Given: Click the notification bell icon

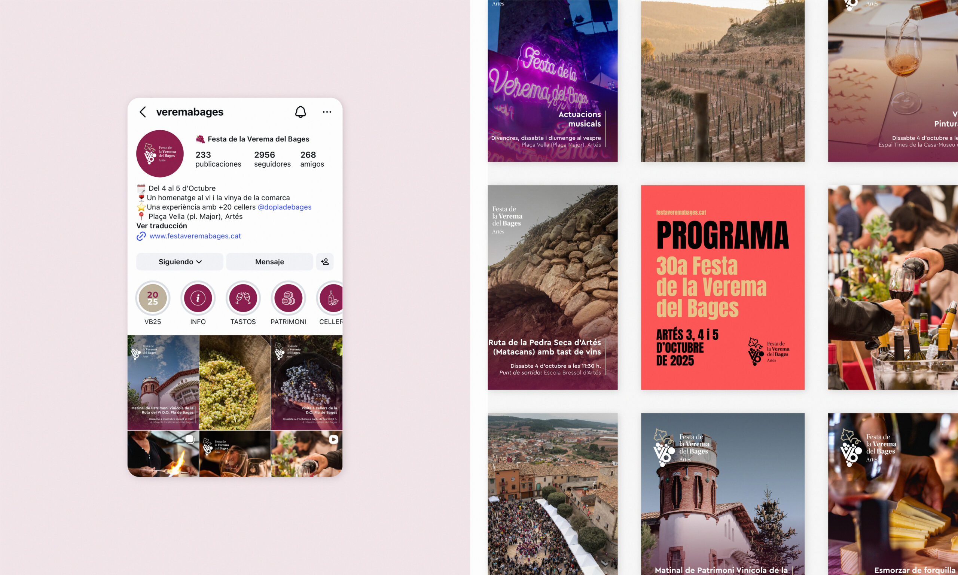Looking at the screenshot, I should 300,112.
